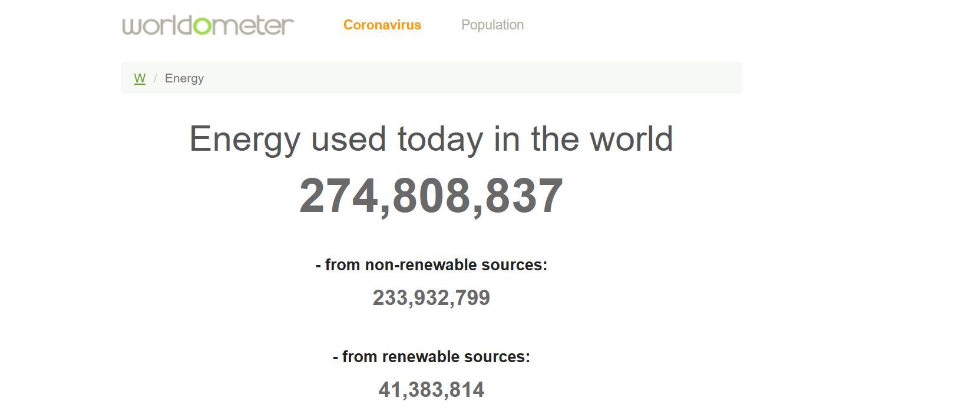Image resolution: width=962 pixels, height=411 pixels.
Task: Click the empty area of the breadcrumb bar
Action: tap(471, 78)
